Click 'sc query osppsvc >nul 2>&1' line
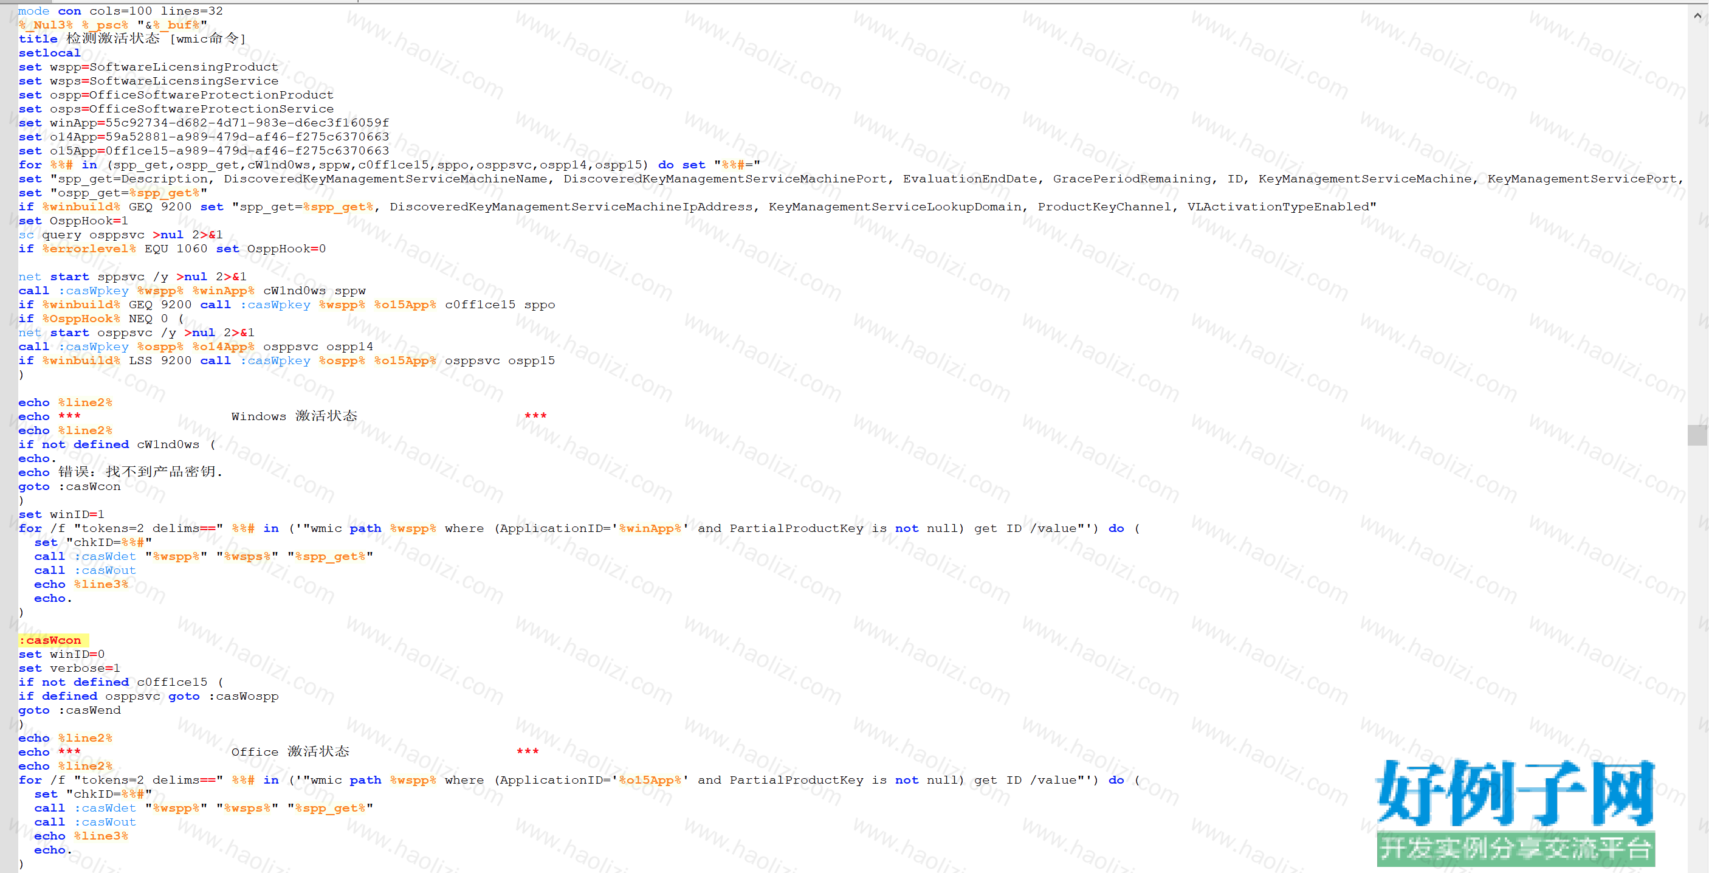 (121, 234)
